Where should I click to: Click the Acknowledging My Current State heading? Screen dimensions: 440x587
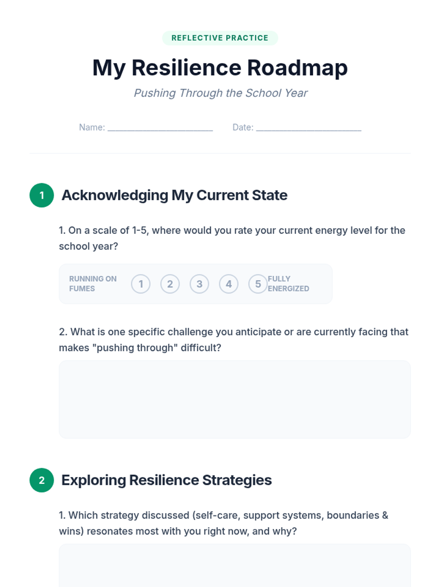(x=175, y=195)
